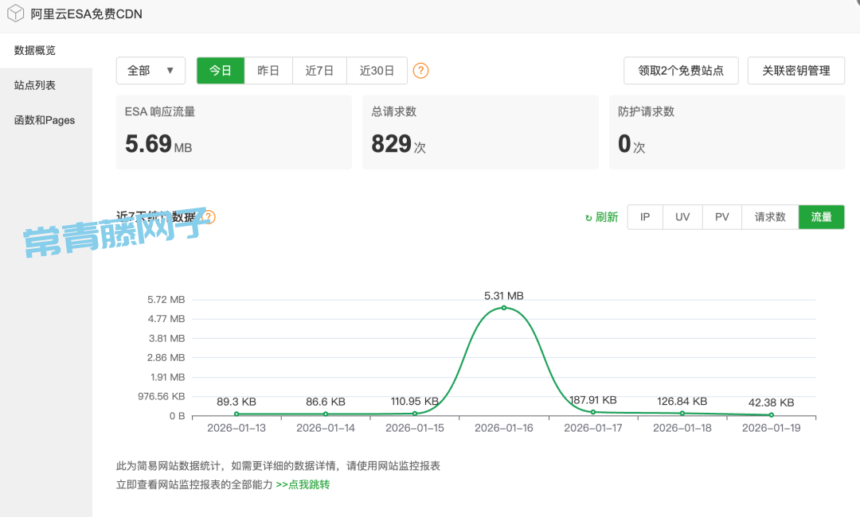Click the 5.31 MB peak data point
This screenshot has width=860, height=517.
point(503,308)
